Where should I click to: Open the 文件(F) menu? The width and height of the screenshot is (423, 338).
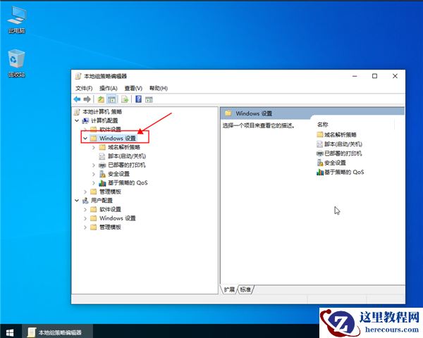click(x=84, y=88)
